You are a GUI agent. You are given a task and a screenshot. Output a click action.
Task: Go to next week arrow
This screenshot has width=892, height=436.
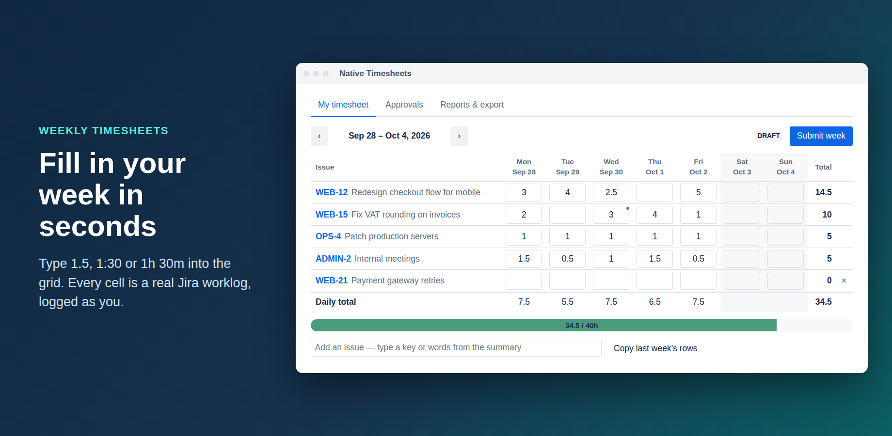pyautogui.click(x=459, y=136)
